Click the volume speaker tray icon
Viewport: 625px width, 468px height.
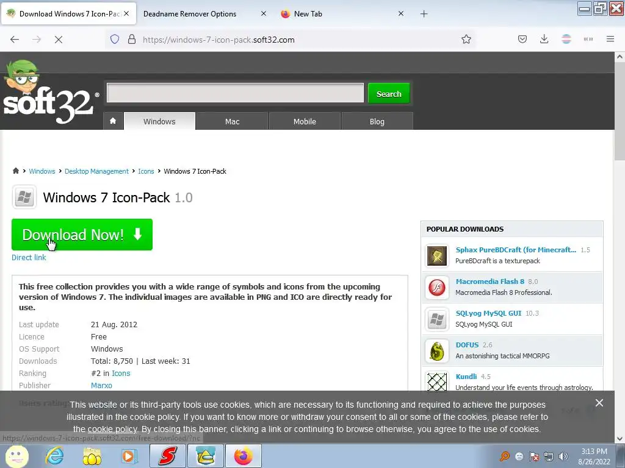[x=563, y=456]
